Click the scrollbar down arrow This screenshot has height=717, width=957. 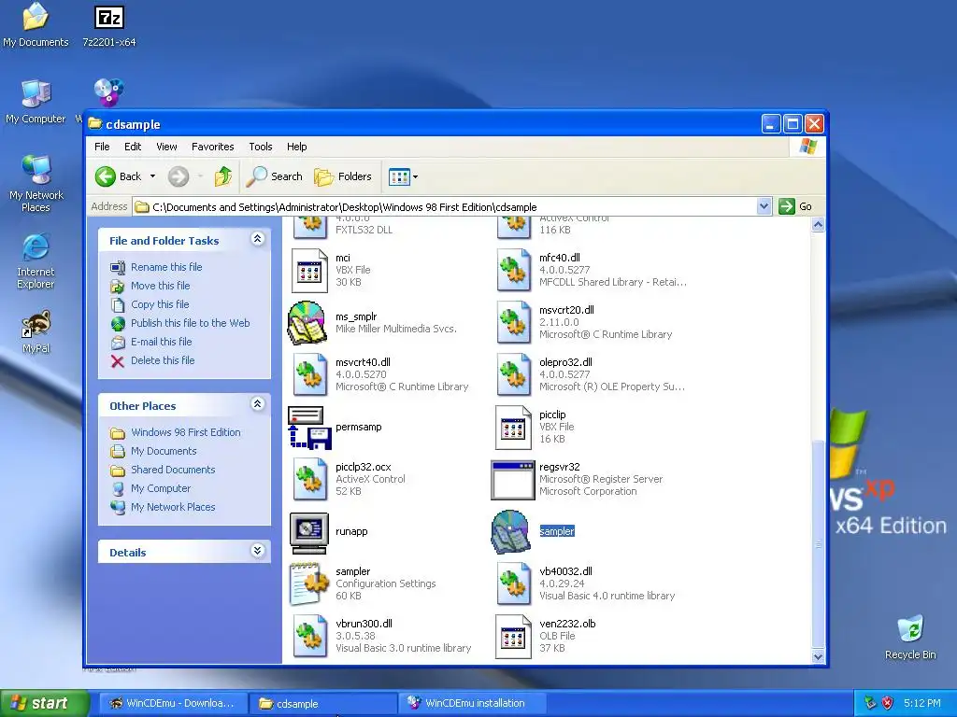818,656
